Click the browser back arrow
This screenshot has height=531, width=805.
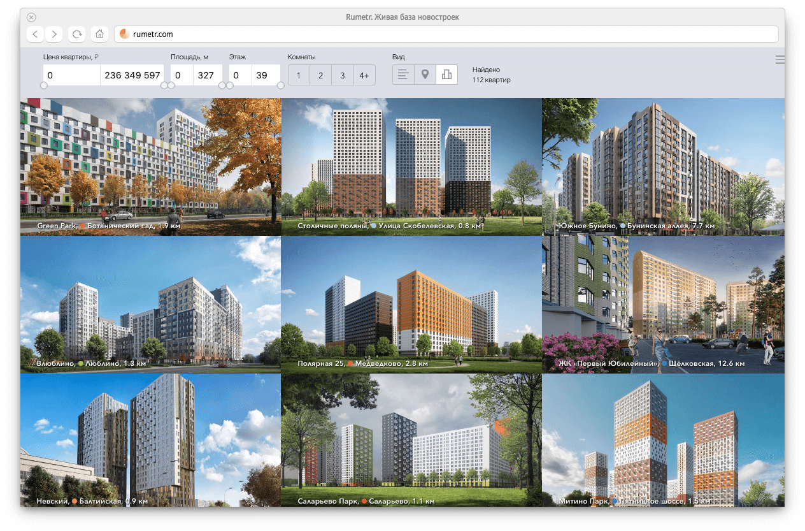pyautogui.click(x=35, y=34)
